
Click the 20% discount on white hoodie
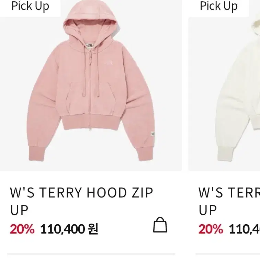tap(211, 229)
